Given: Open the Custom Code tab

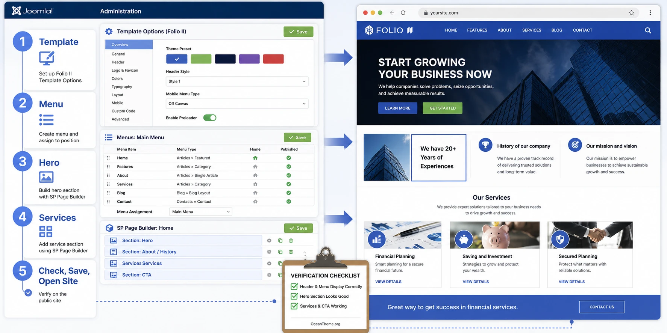Looking at the screenshot, I should click(123, 111).
